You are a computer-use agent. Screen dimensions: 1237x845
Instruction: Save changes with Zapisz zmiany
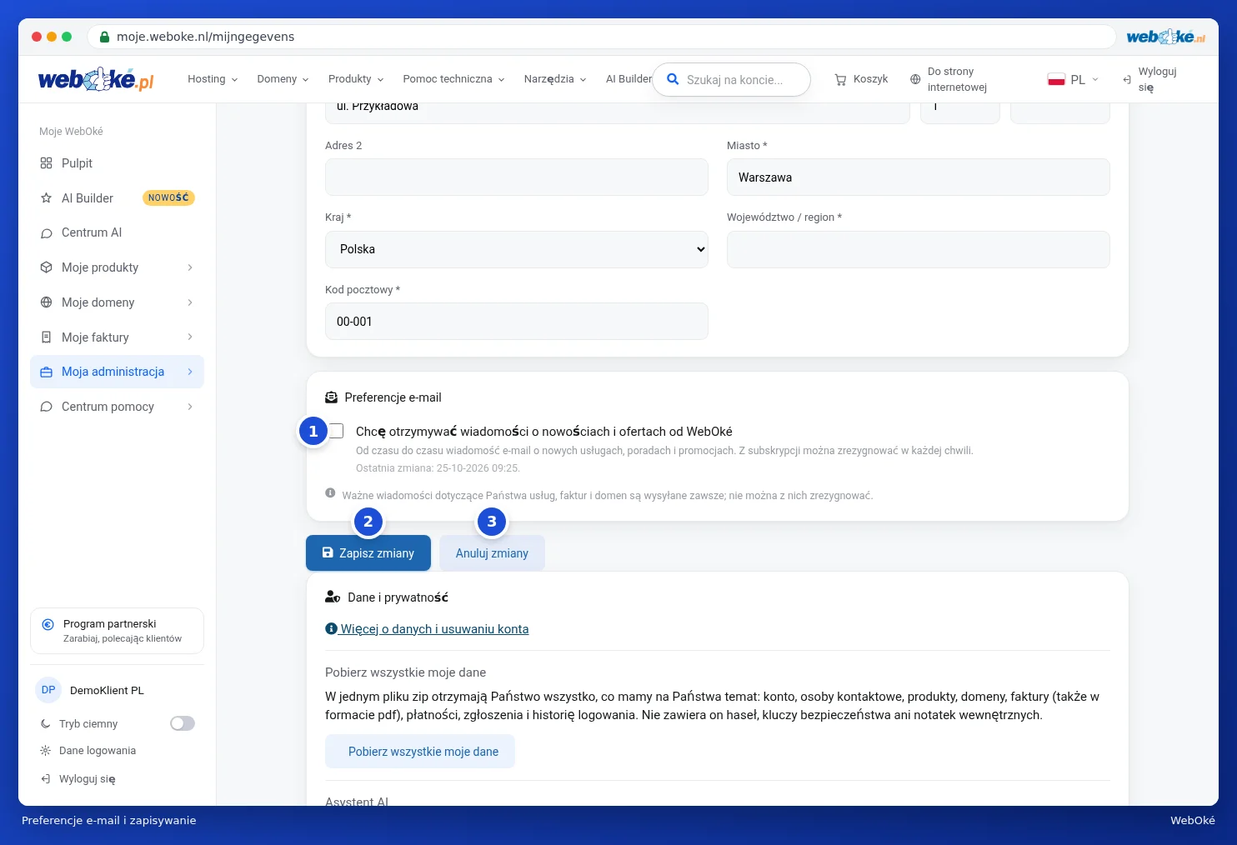[368, 553]
